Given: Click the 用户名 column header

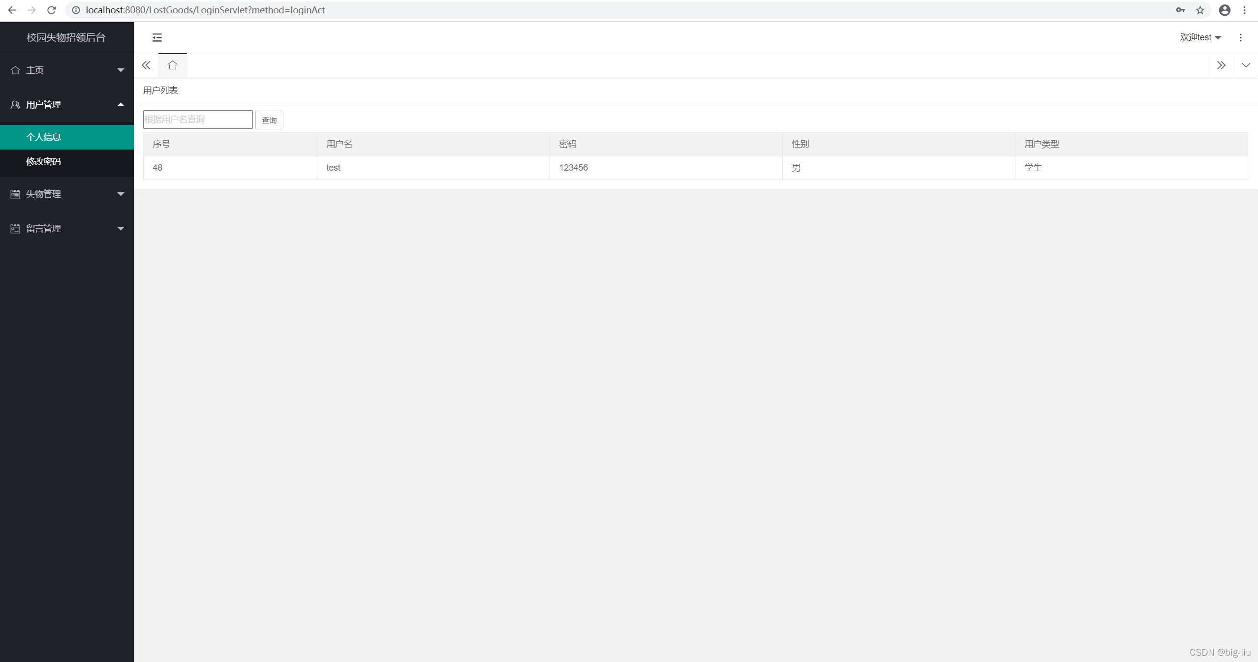Looking at the screenshot, I should click(x=433, y=144).
